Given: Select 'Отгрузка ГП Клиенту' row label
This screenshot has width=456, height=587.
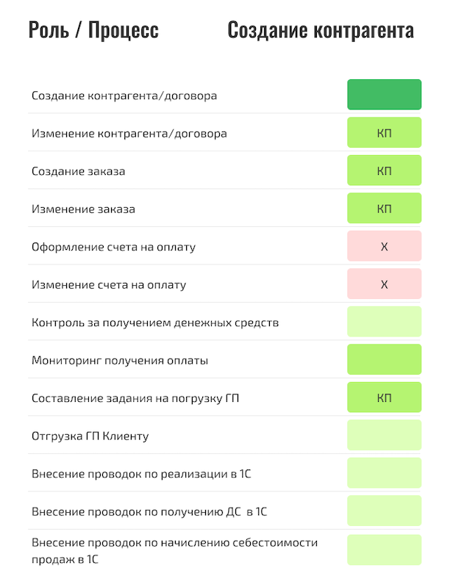Looking at the screenshot, I should [x=90, y=436].
